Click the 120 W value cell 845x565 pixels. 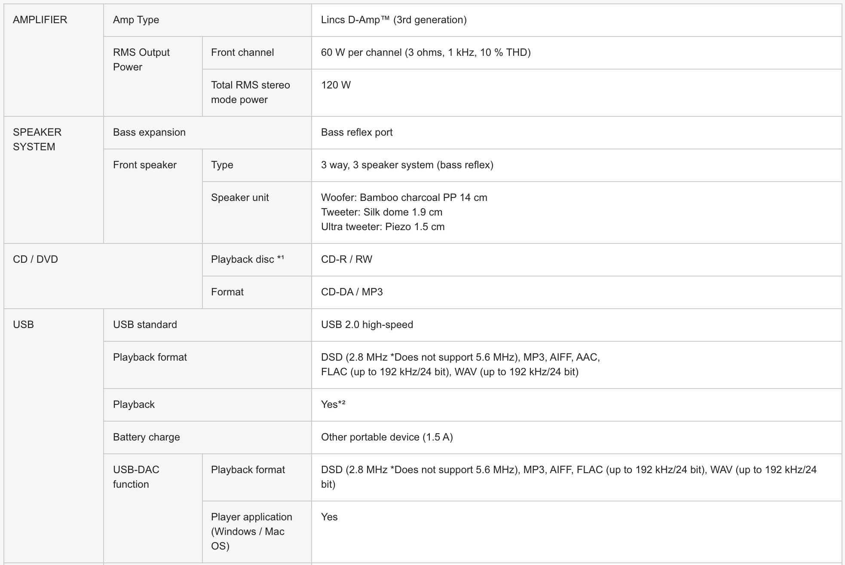click(x=576, y=93)
